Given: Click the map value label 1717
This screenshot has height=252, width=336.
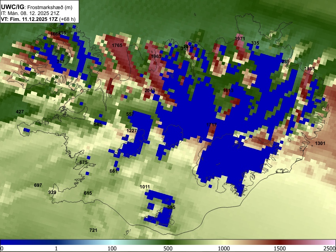Looking at the screenshot, I should point(211,124).
